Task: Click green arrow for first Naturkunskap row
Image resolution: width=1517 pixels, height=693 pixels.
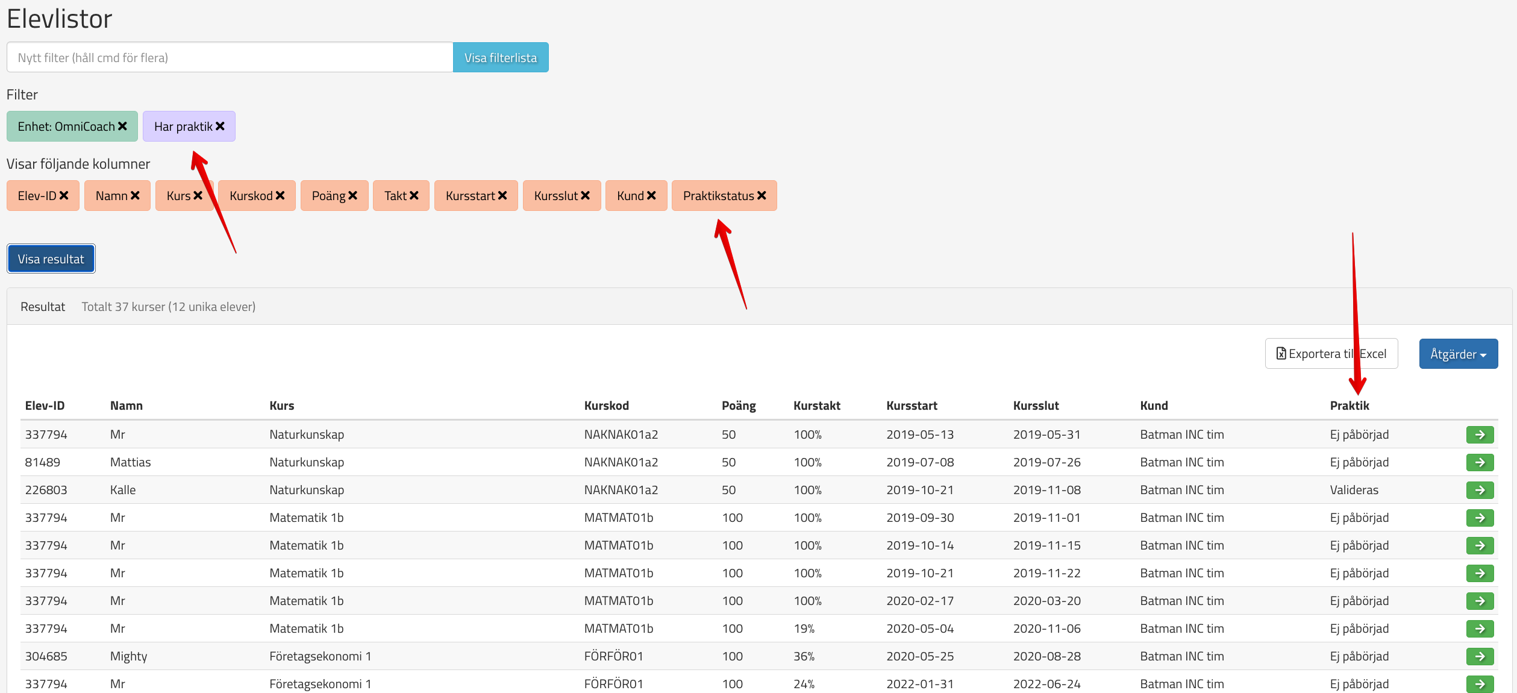Action: pos(1479,434)
